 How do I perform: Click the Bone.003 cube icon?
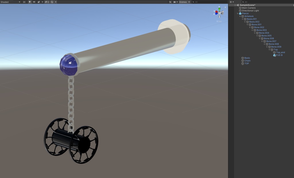coord(255,30)
